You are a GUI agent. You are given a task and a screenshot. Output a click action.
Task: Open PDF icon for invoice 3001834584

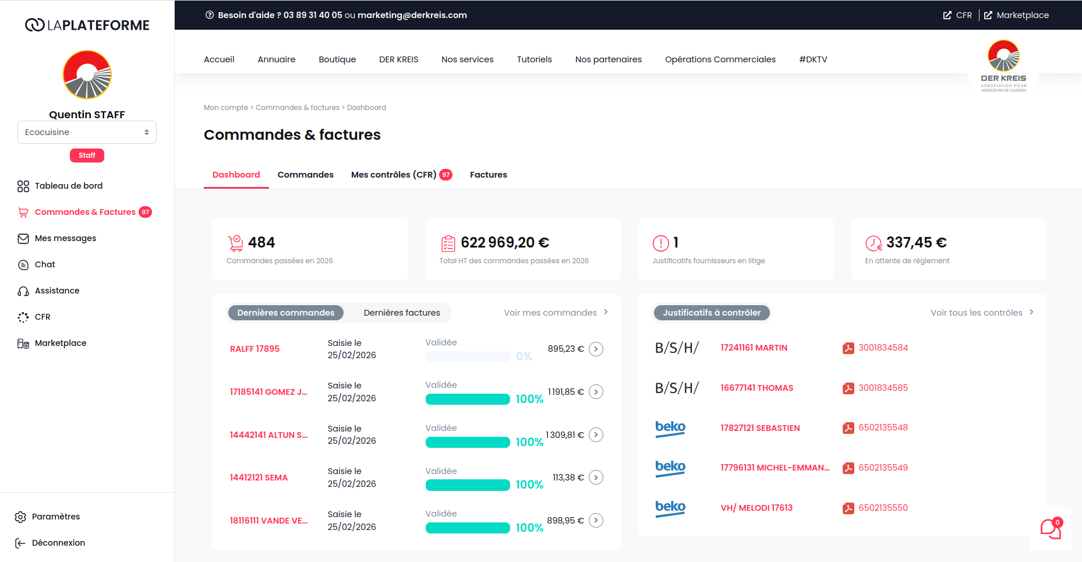[848, 348]
